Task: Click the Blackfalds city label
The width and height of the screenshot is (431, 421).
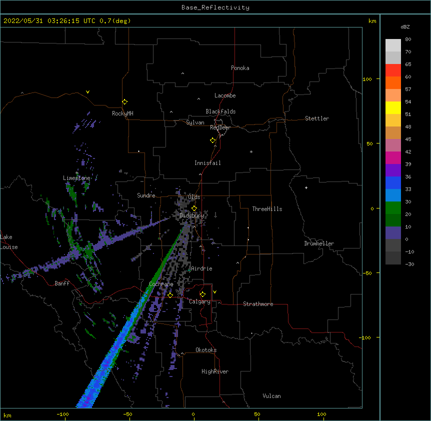Action: tap(220, 111)
